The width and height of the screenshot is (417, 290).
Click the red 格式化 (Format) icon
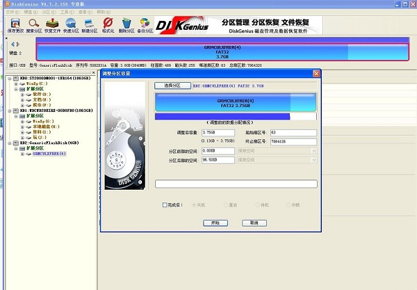tap(108, 26)
